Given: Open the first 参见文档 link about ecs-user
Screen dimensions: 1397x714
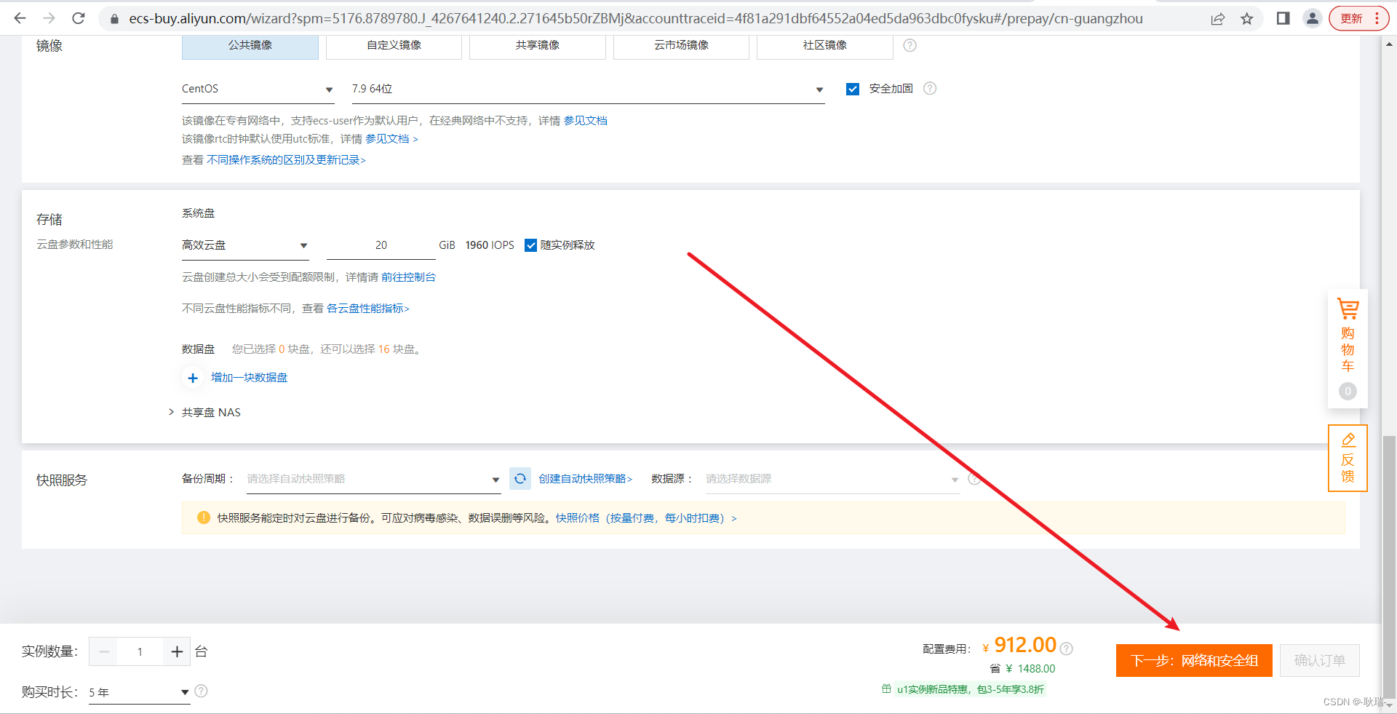Looking at the screenshot, I should (585, 121).
